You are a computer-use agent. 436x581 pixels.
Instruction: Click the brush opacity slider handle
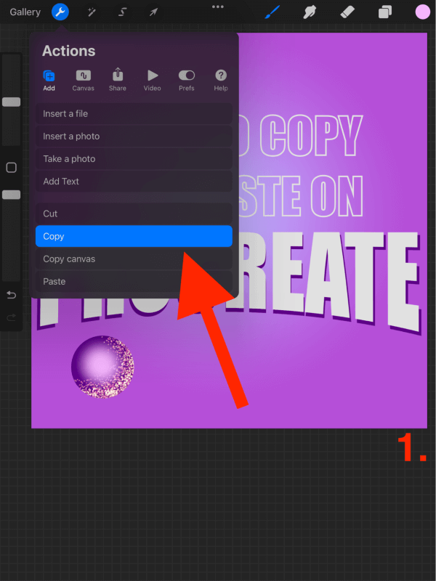pos(12,195)
